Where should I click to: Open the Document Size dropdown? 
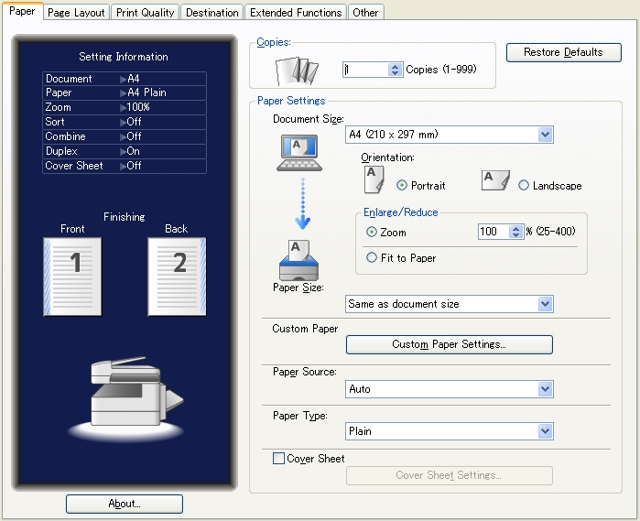point(449,135)
